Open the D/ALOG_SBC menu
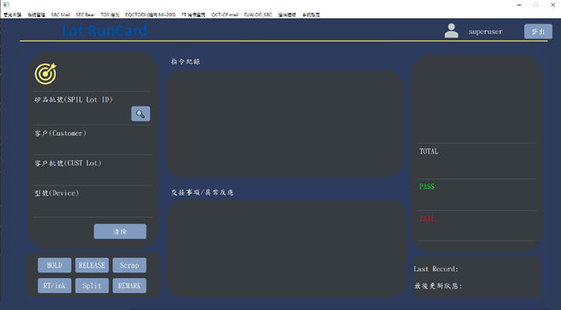561x310 pixels. (x=258, y=15)
